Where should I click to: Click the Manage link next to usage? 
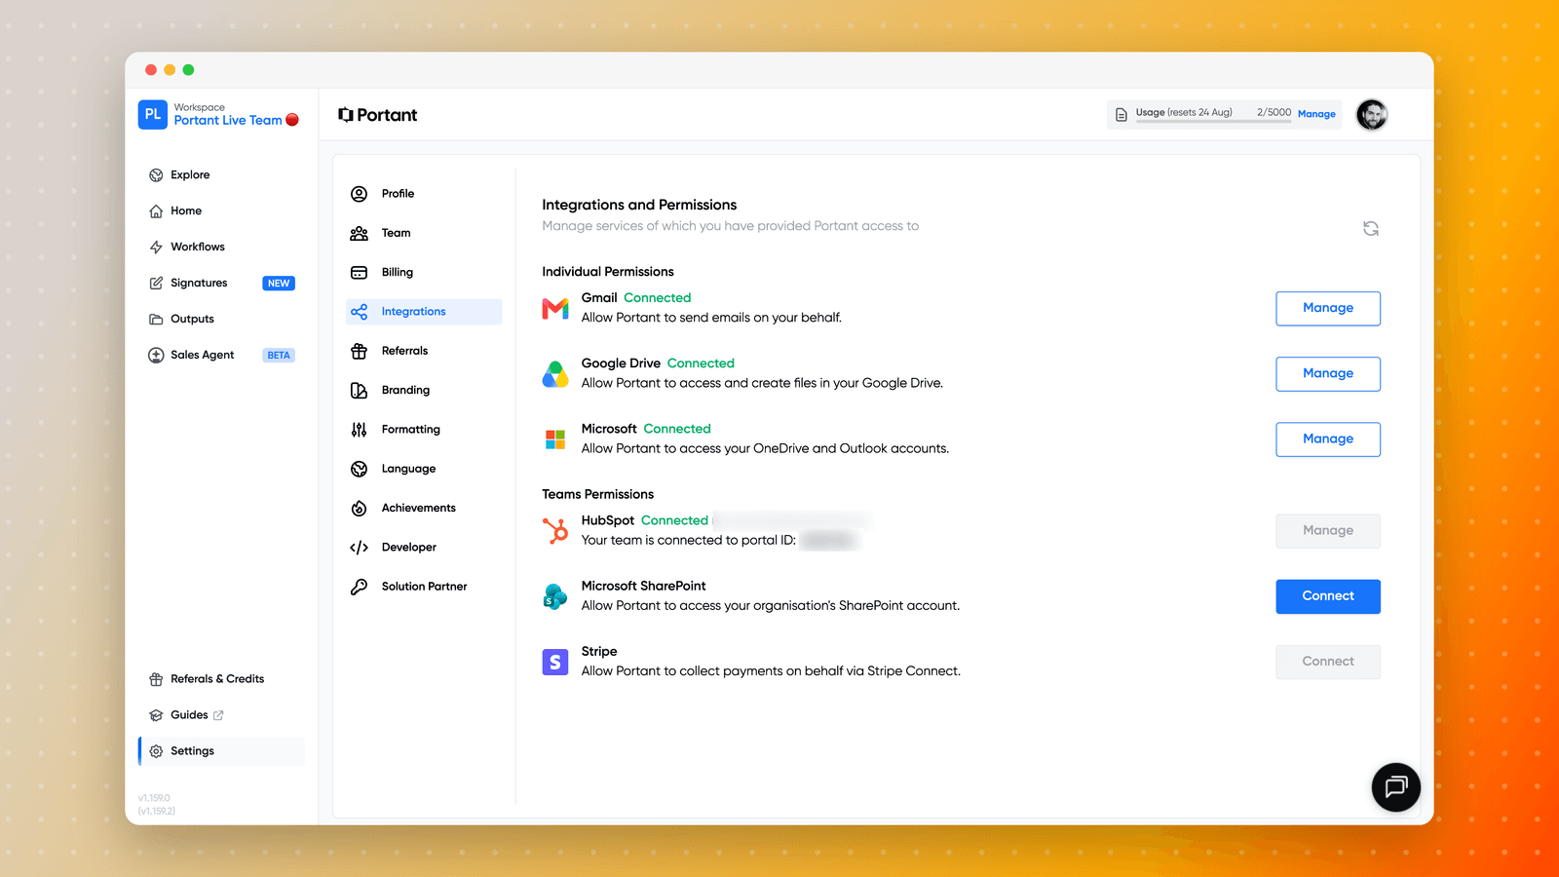click(1316, 114)
